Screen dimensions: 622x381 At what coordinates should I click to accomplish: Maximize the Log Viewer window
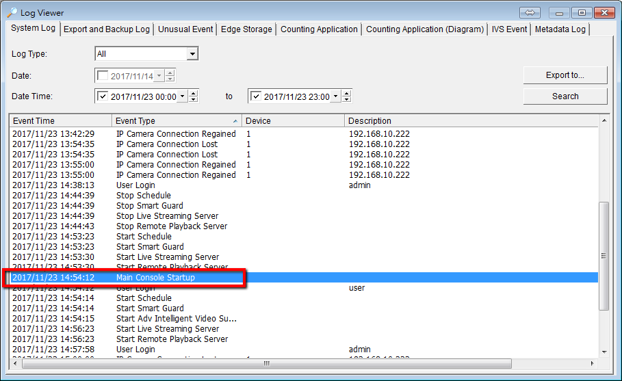coord(582,12)
